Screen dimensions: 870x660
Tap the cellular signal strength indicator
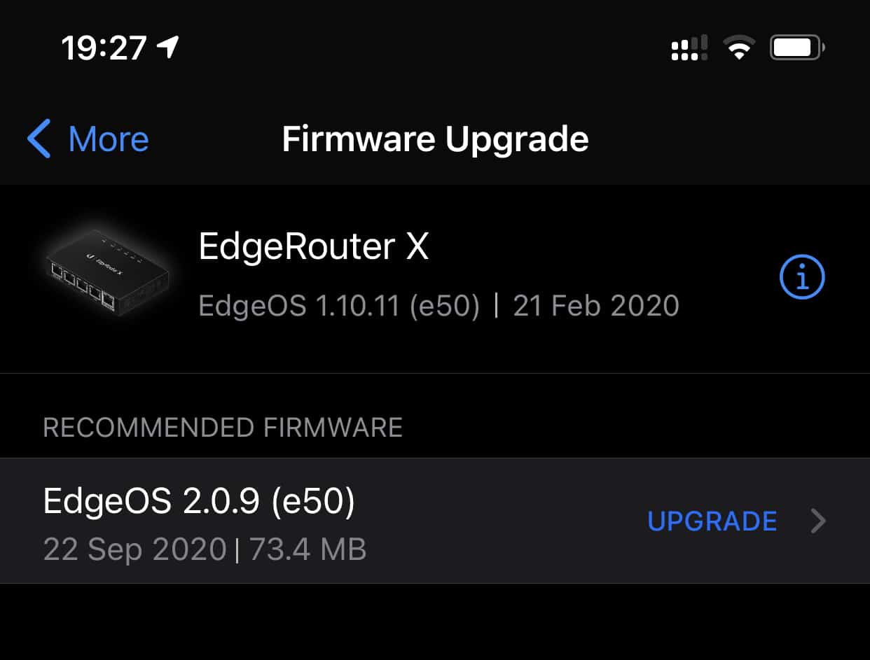687,47
